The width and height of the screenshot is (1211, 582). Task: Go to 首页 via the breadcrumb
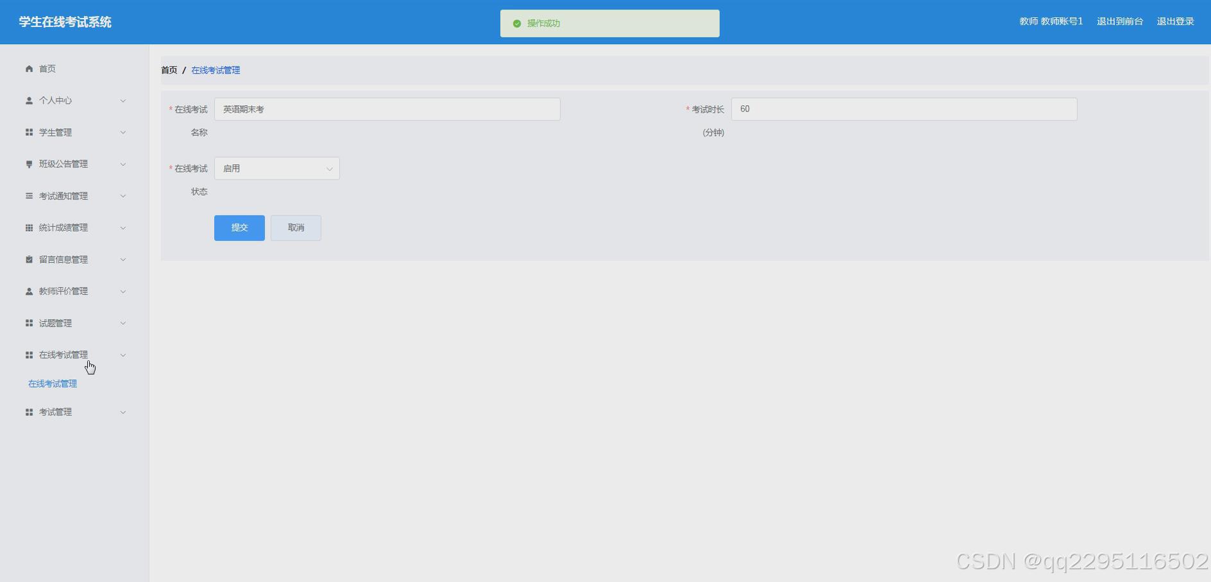pyautogui.click(x=169, y=71)
